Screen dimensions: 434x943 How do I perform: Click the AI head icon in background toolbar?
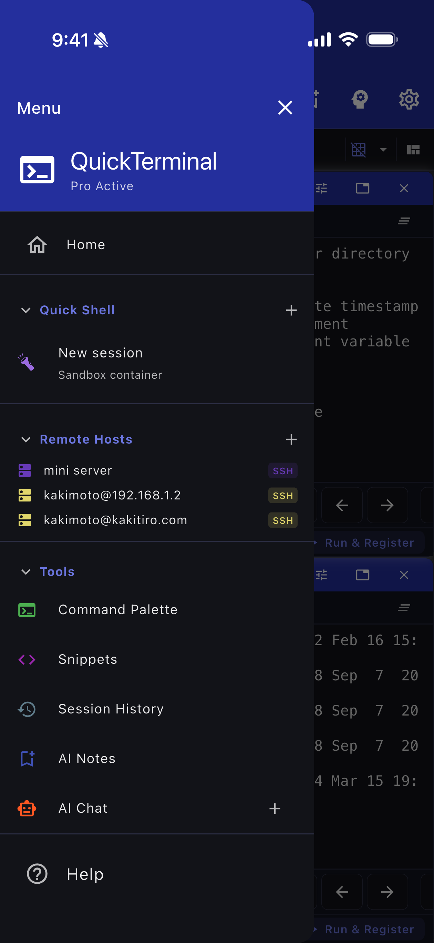[359, 99]
